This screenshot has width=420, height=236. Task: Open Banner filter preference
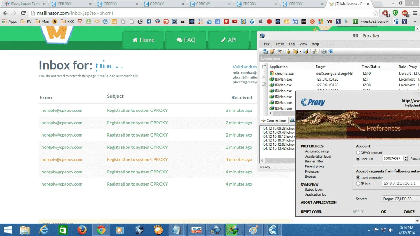314,161
